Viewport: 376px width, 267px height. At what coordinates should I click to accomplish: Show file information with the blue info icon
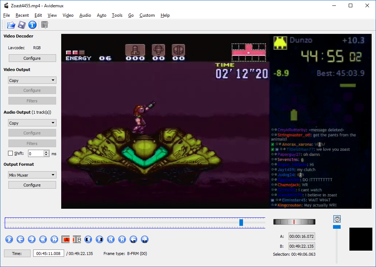coord(32,25)
